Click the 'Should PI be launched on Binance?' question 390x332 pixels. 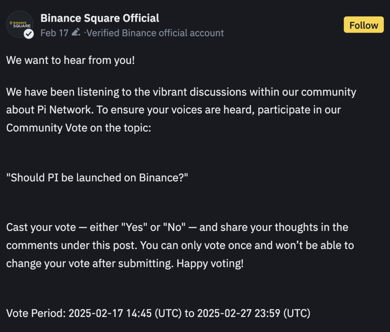click(x=97, y=178)
